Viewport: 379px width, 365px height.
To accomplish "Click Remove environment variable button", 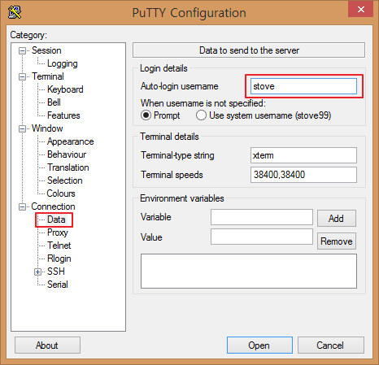I will [337, 241].
